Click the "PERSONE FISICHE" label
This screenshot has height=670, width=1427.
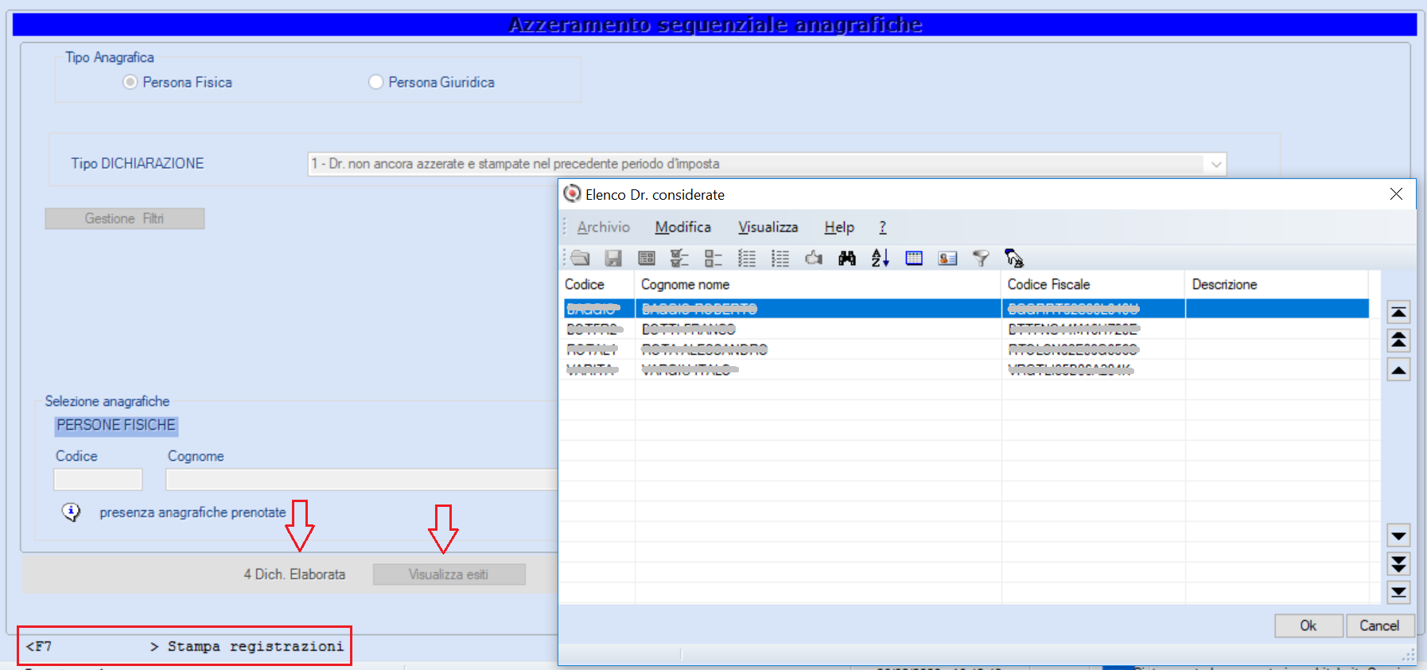pyautogui.click(x=116, y=426)
